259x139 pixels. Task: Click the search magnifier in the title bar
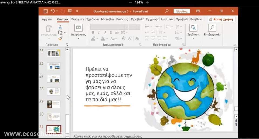(167, 11)
